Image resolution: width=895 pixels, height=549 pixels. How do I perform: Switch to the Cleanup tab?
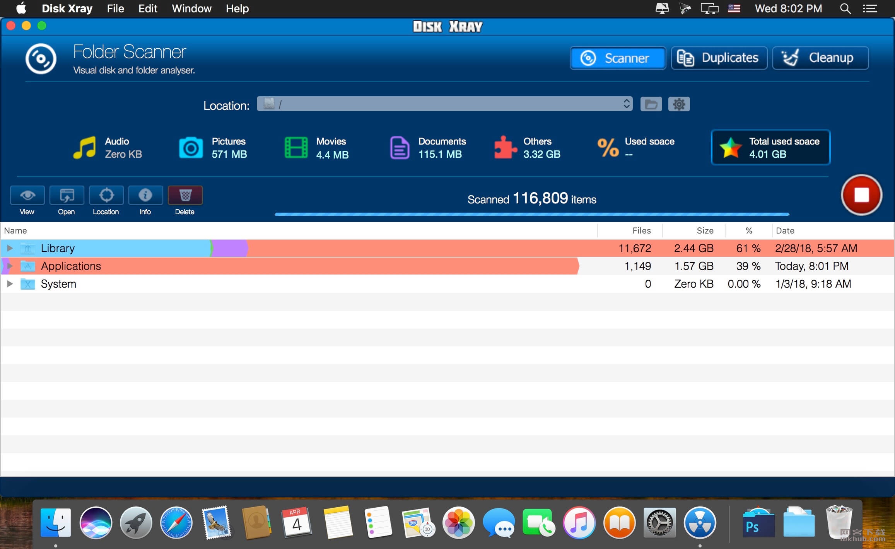[x=820, y=58]
